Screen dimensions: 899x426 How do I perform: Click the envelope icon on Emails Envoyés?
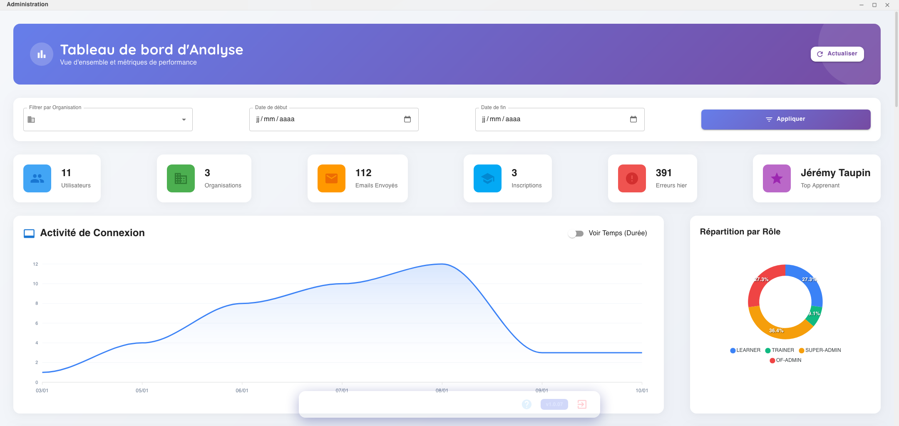[x=332, y=178]
